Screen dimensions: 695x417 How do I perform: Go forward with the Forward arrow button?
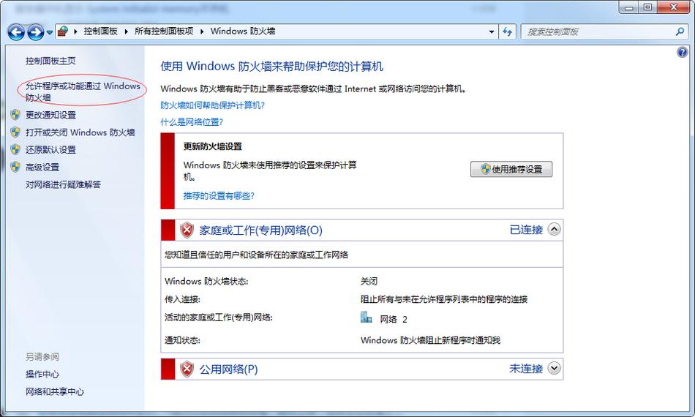(35, 32)
